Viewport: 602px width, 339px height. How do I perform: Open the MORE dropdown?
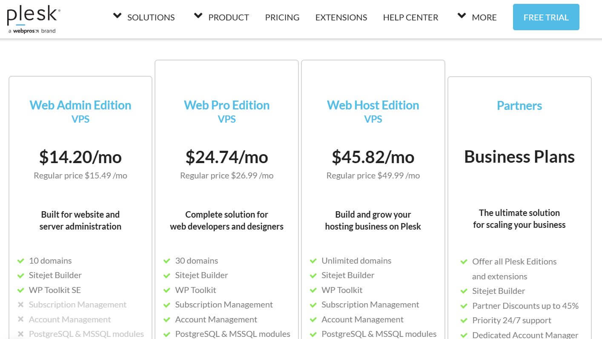coord(485,17)
